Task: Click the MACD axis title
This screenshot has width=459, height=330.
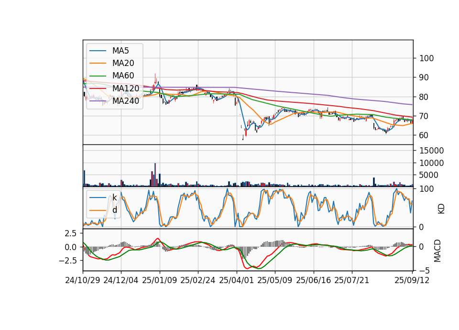Action: click(437, 250)
